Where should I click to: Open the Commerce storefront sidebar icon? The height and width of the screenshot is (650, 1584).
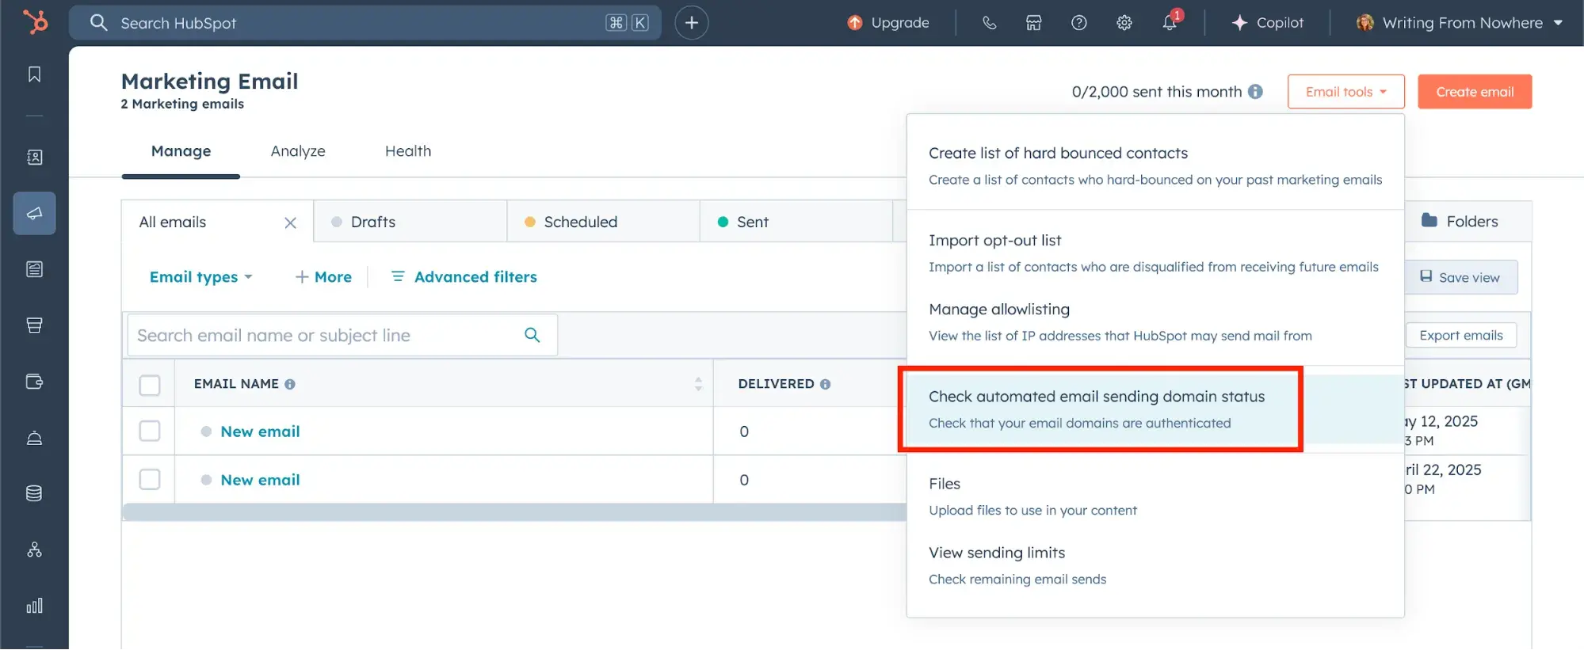point(34,325)
